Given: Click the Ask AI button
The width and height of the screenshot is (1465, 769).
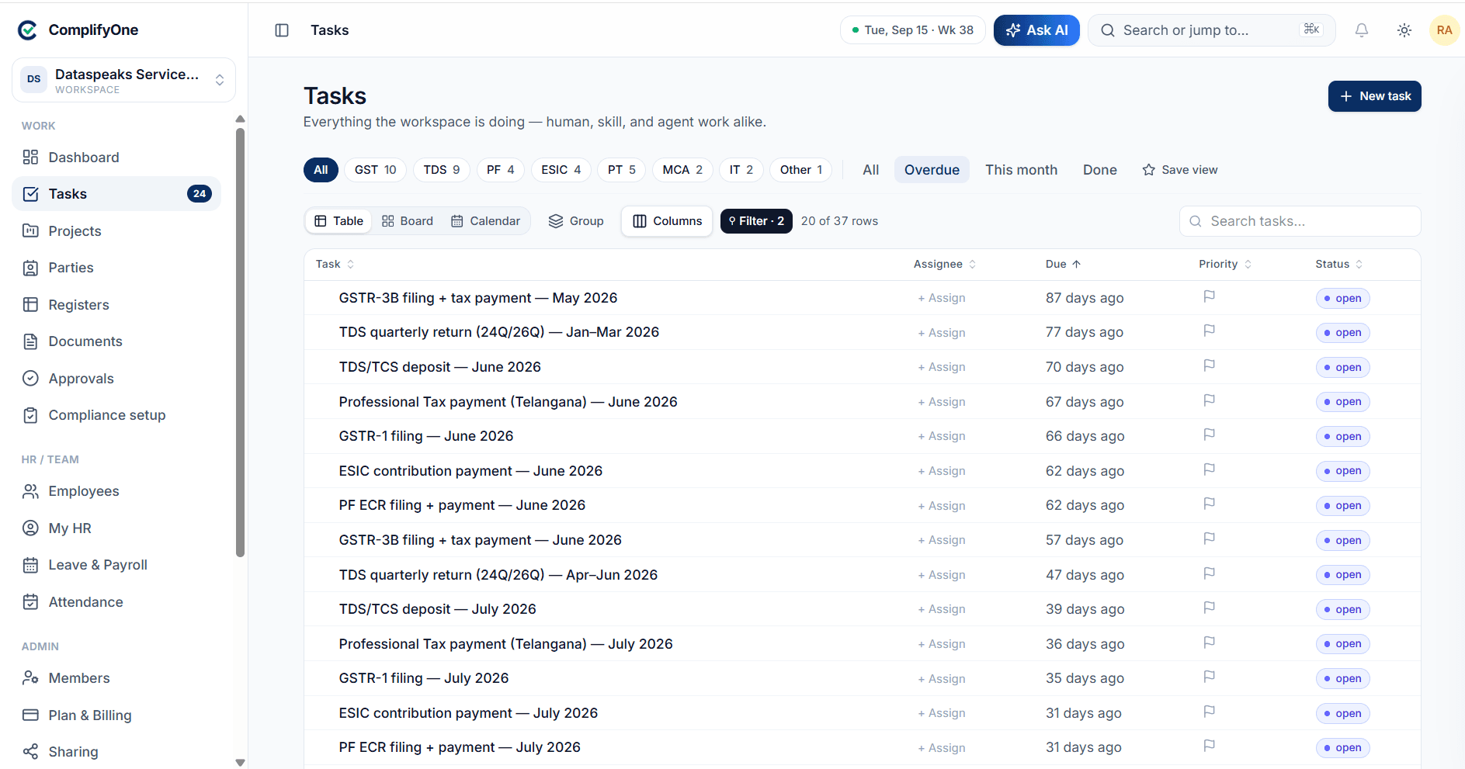Looking at the screenshot, I should (x=1036, y=30).
